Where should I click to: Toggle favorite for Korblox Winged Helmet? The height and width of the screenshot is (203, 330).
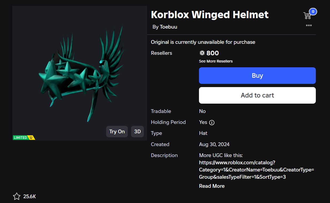[x=16, y=196]
